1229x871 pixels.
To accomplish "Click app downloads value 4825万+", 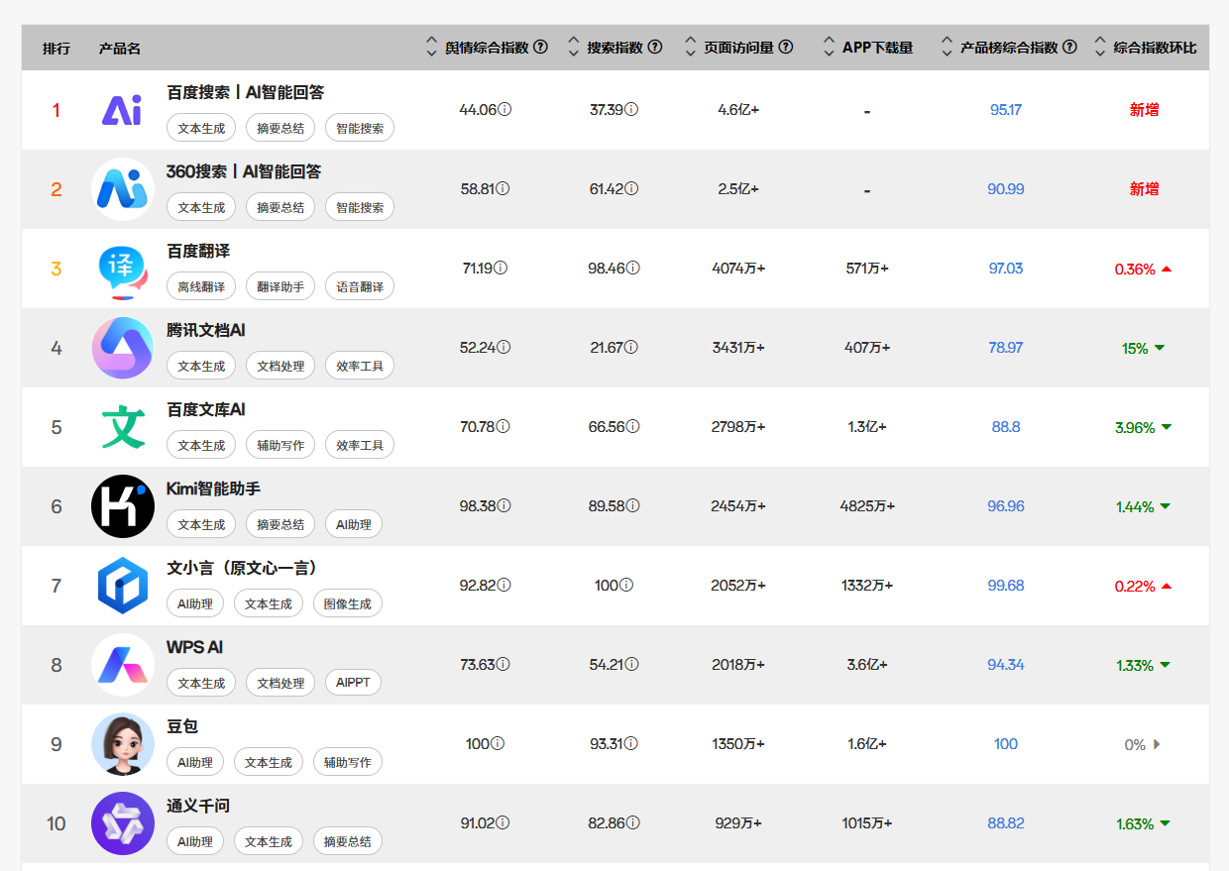I will click(x=867, y=506).
